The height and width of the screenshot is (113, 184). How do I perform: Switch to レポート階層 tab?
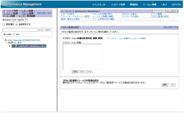(x=27, y=11)
